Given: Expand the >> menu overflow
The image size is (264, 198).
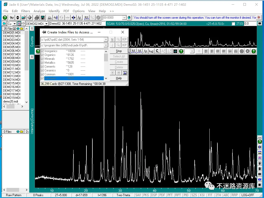Looking at the screenshot, I should click(112, 11).
